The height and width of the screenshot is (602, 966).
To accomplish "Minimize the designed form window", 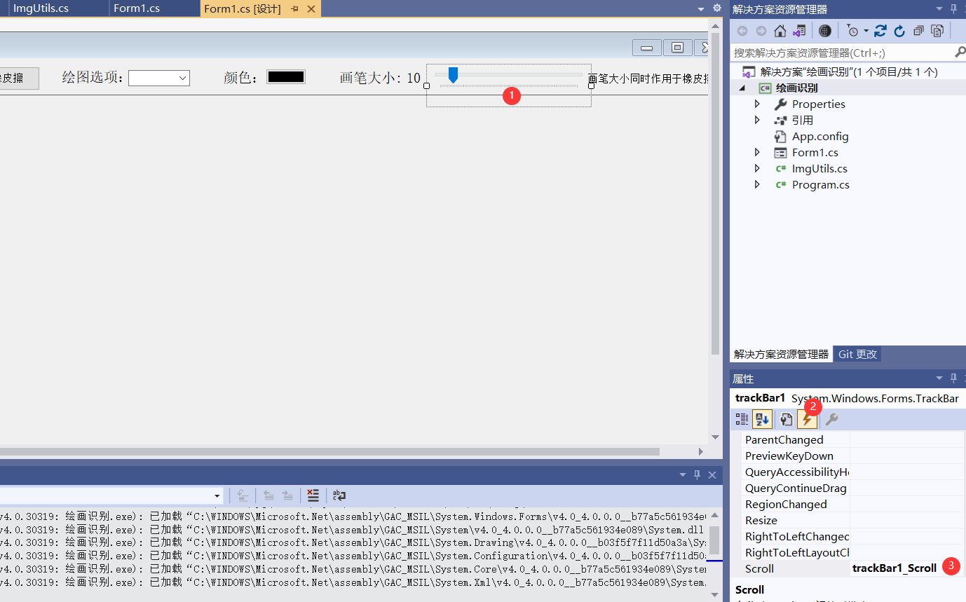I will 647,48.
